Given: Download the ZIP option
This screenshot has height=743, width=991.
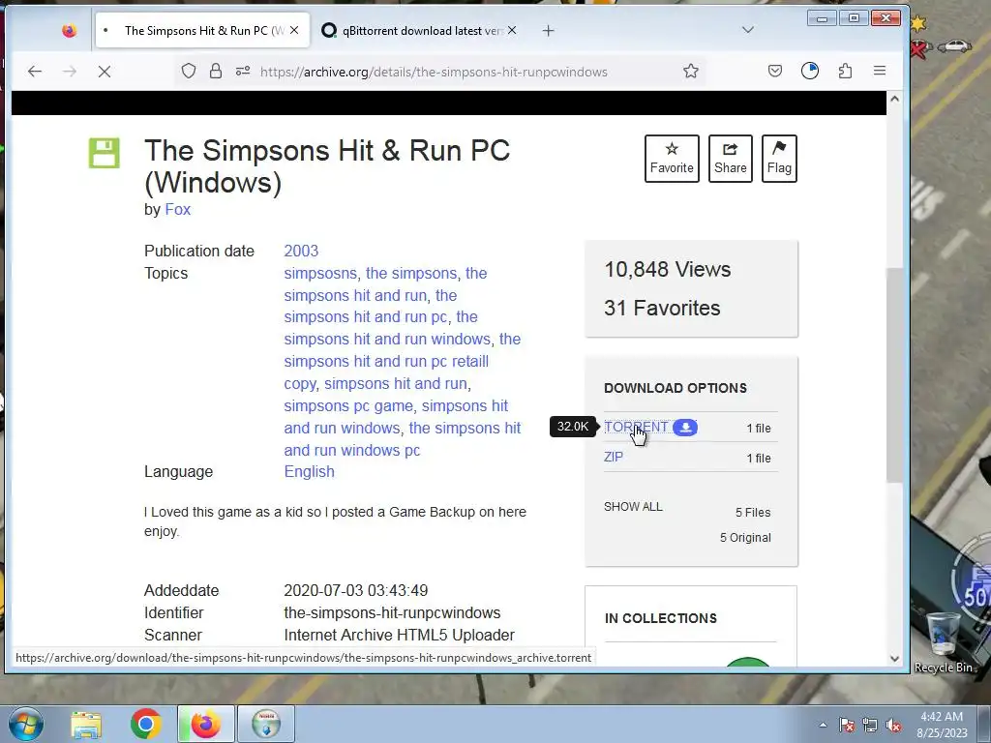Looking at the screenshot, I should [613, 457].
